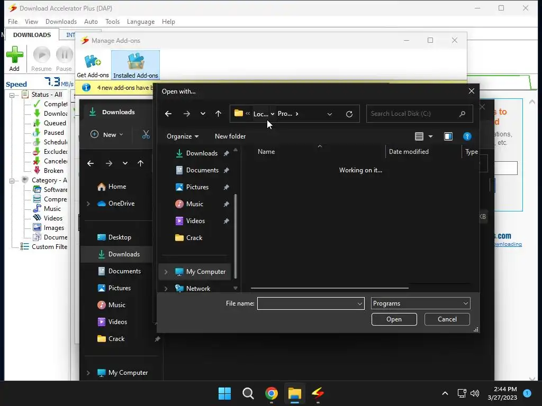
Task: Sort by Name column header
Action: pyautogui.click(x=266, y=152)
